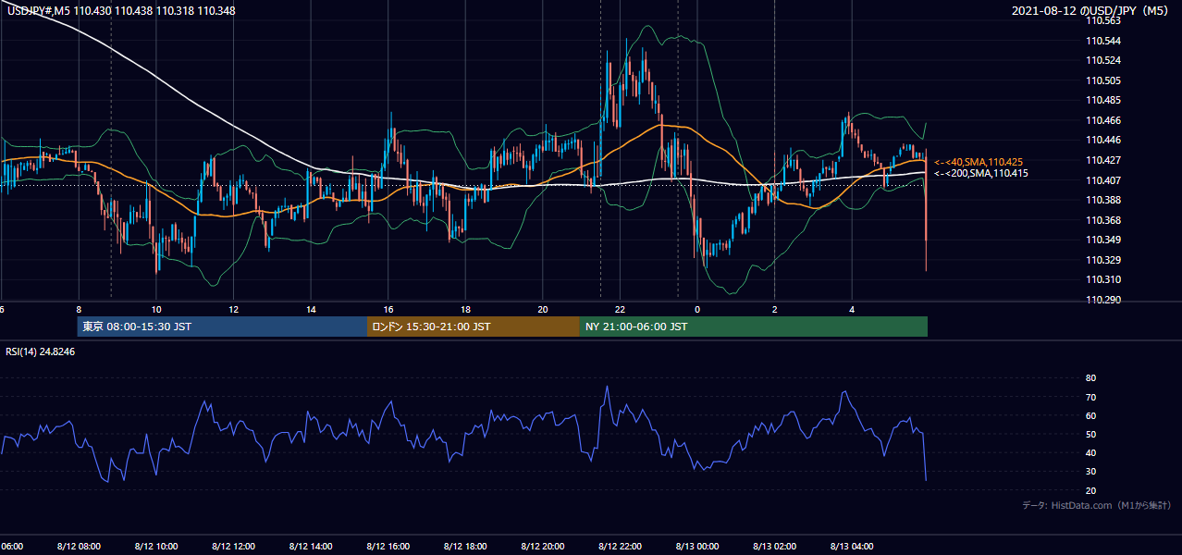The height and width of the screenshot is (555, 1182).
Task: Click the 110.505 price axis value
Action: (x=1102, y=80)
